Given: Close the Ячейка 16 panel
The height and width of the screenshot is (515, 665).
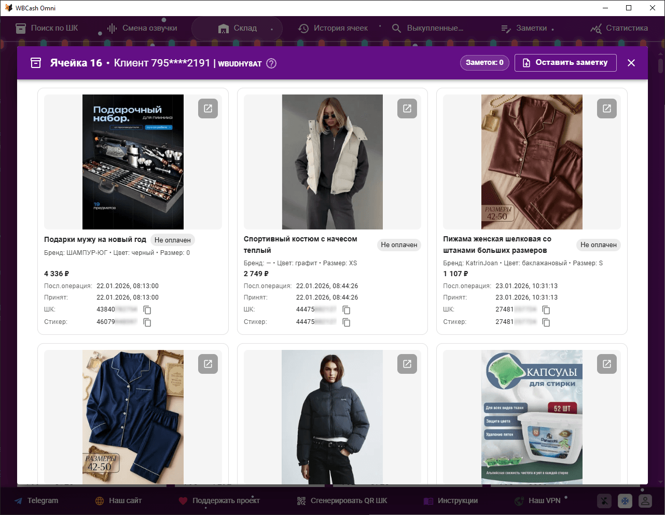Looking at the screenshot, I should pos(631,63).
